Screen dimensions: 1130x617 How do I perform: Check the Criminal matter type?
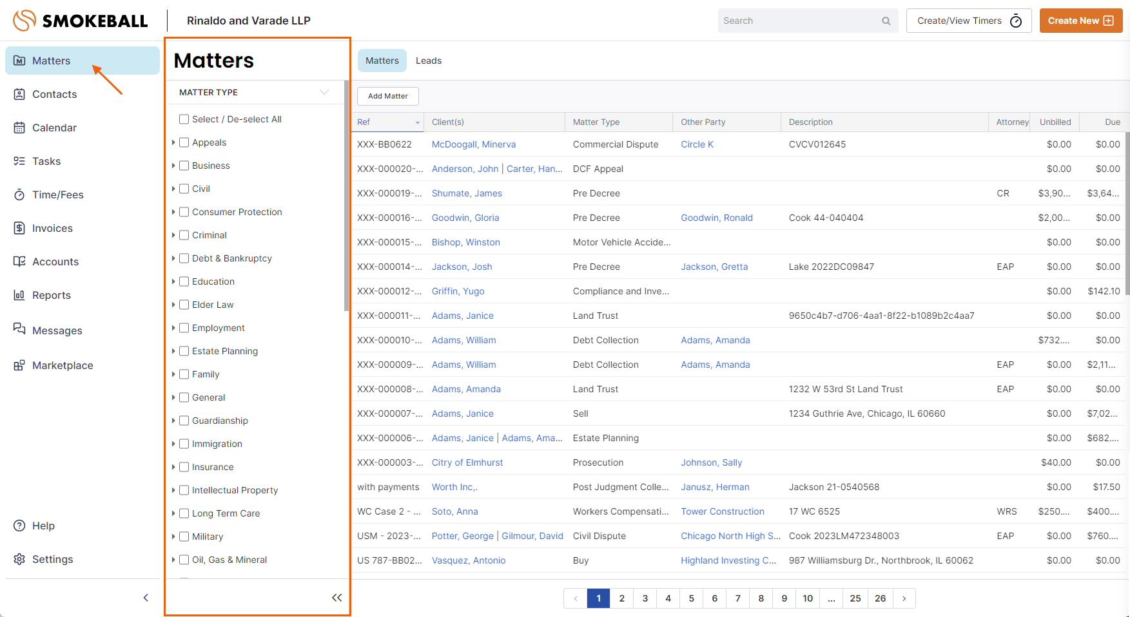click(184, 235)
